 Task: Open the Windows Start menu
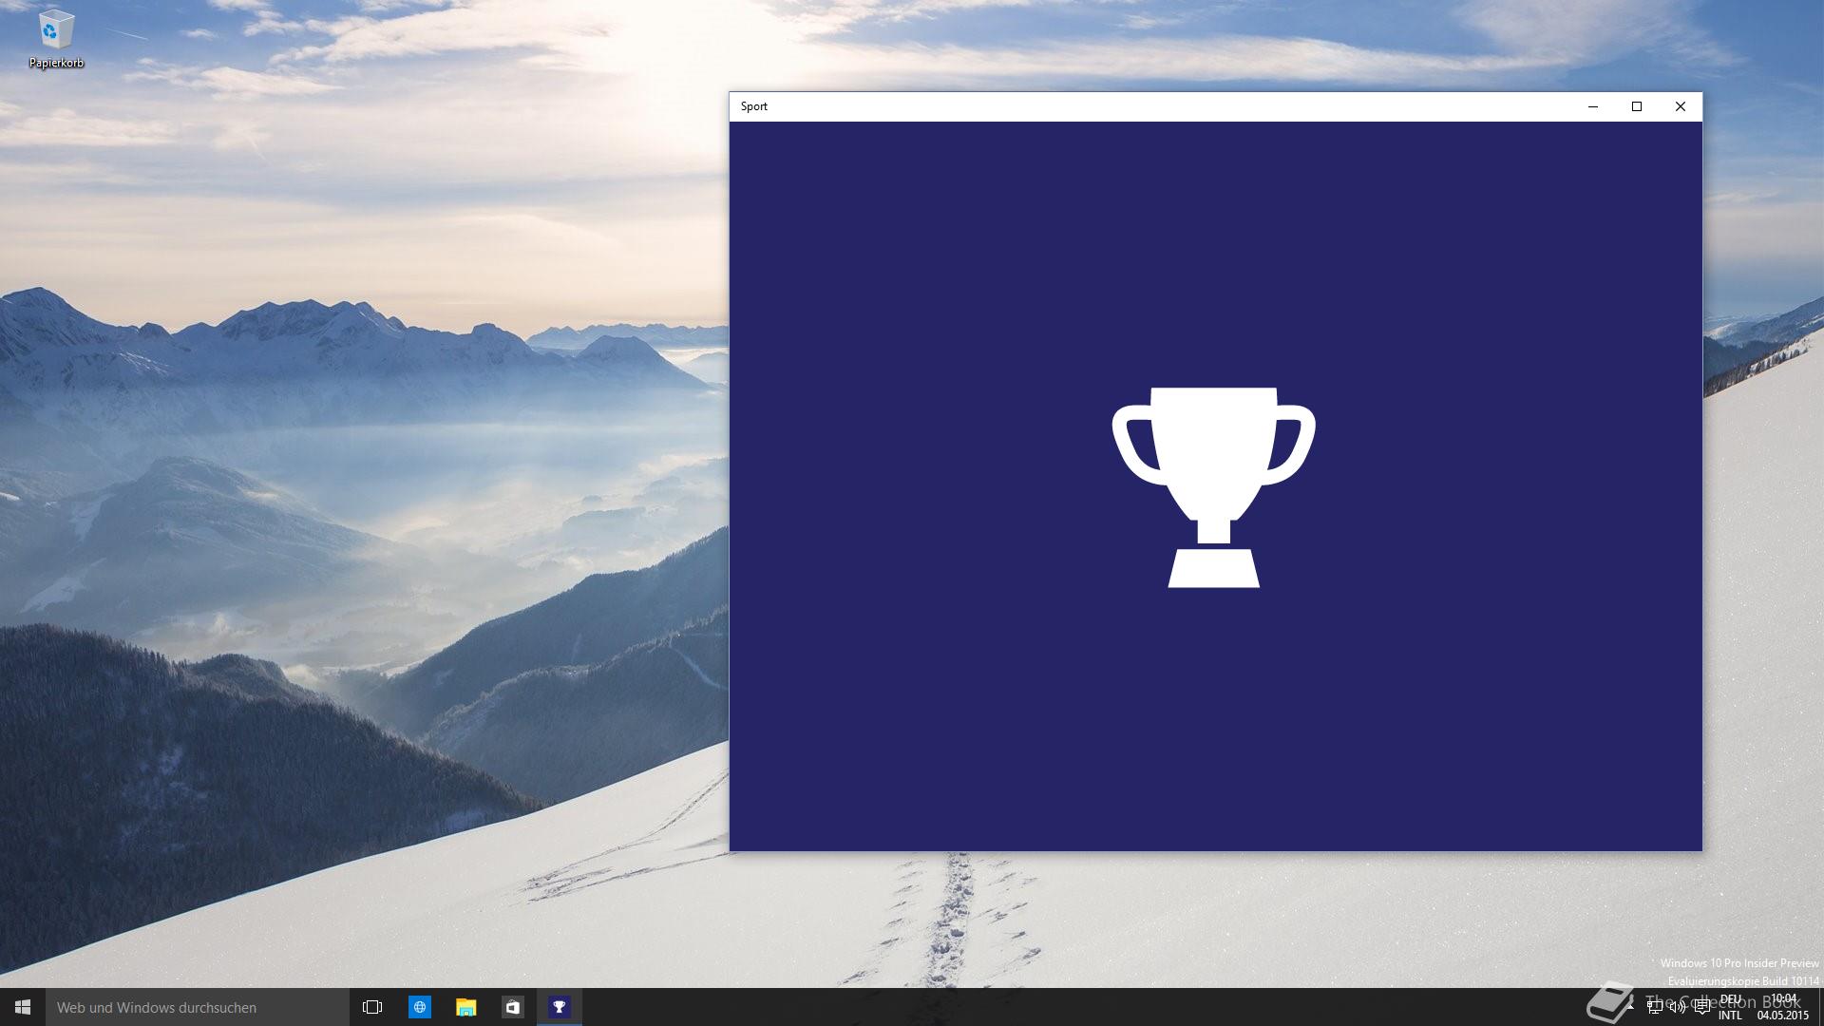coord(23,1007)
